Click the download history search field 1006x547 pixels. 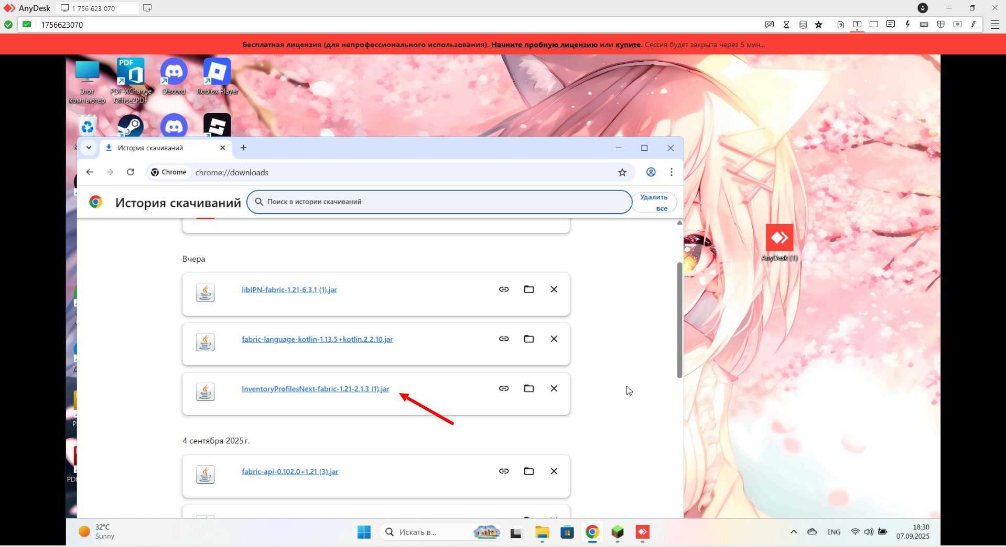click(x=440, y=202)
